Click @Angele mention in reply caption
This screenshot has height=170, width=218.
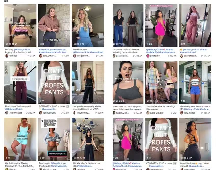coord(55,163)
